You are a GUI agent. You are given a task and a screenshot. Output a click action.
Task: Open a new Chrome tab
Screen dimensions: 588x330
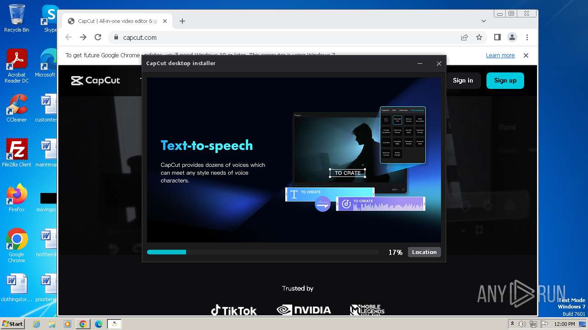[182, 21]
